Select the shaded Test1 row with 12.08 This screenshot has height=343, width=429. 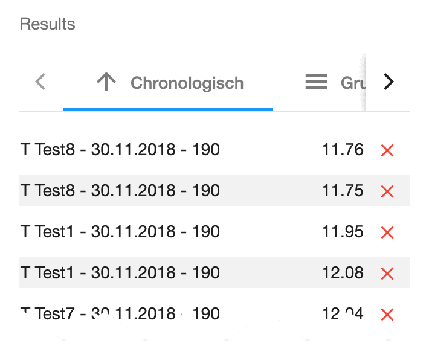[x=214, y=272]
